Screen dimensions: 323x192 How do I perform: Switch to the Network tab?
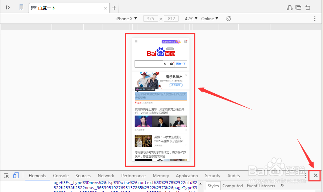[x=106, y=176]
